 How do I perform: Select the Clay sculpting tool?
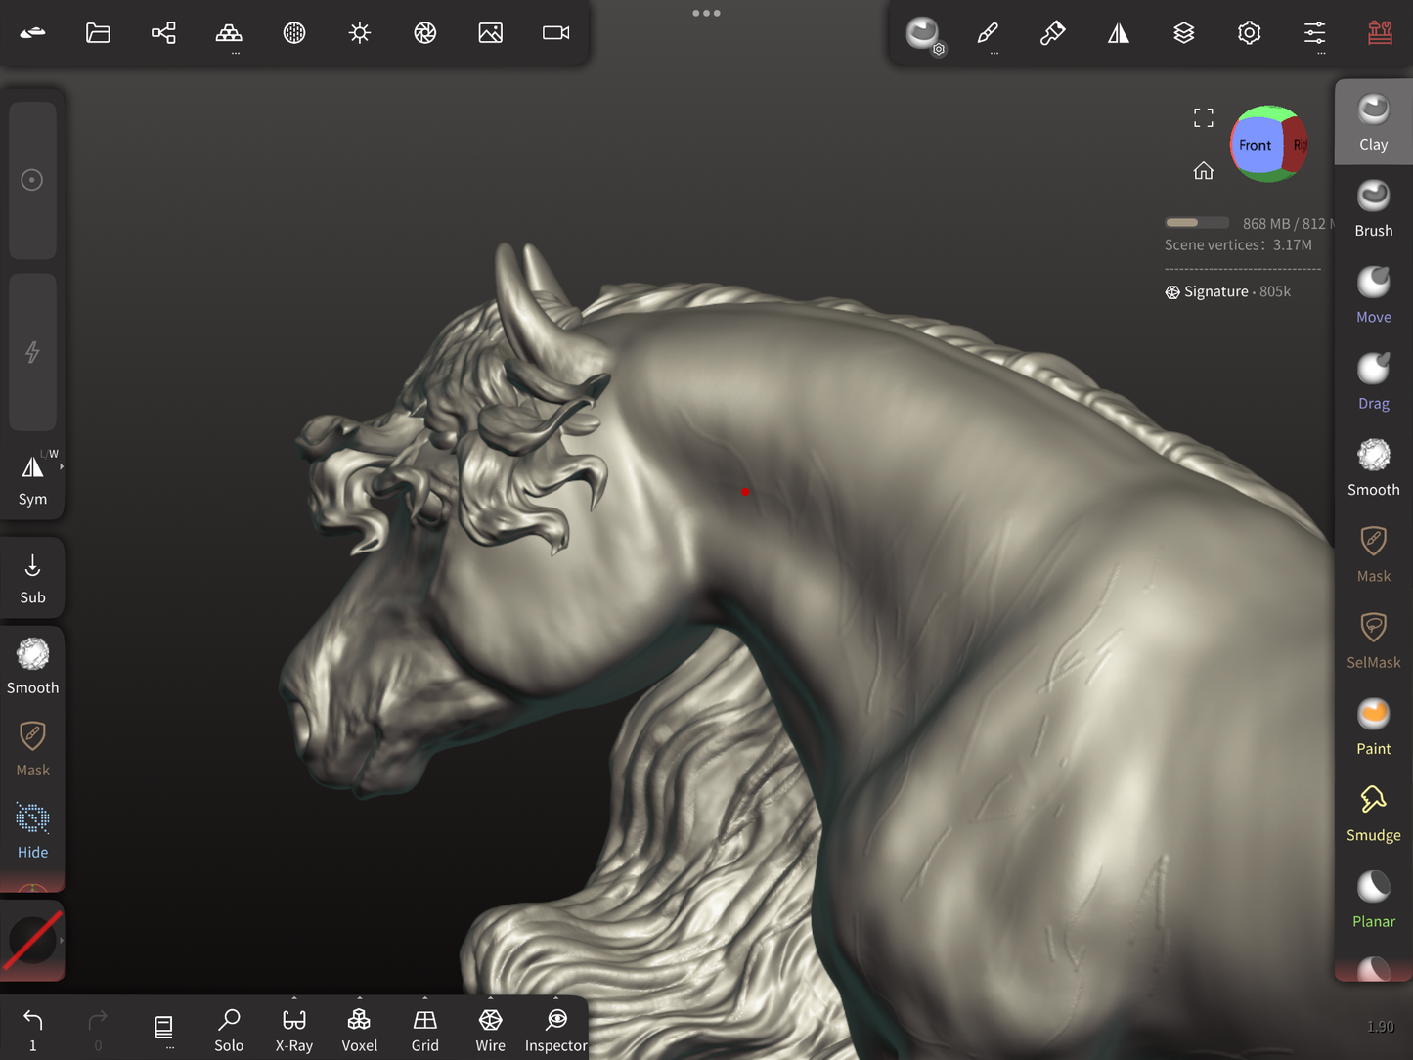tap(1373, 122)
